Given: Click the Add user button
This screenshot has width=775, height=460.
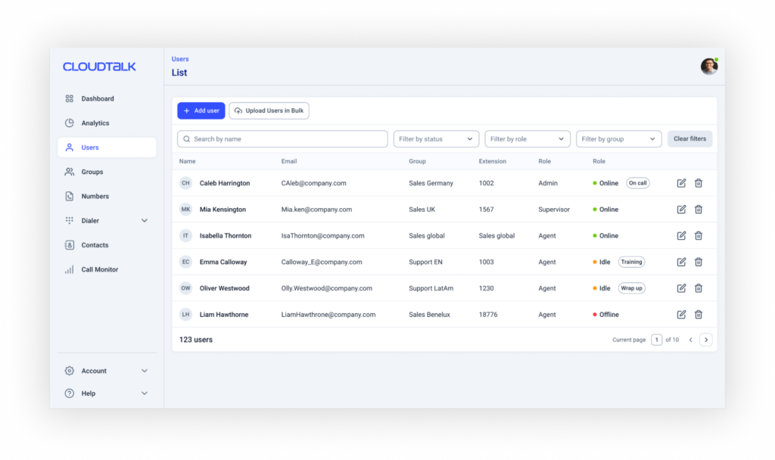Looking at the screenshot, I should pos(201,110).
